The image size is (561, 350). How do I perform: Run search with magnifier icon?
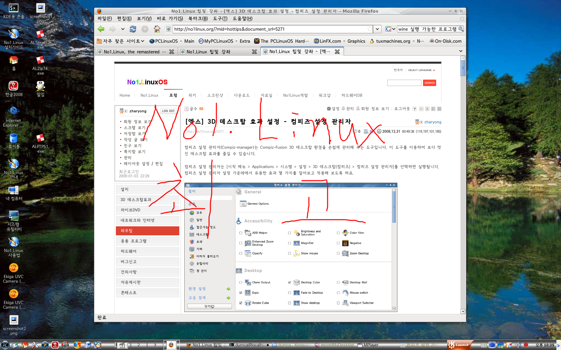coord(461,29)
